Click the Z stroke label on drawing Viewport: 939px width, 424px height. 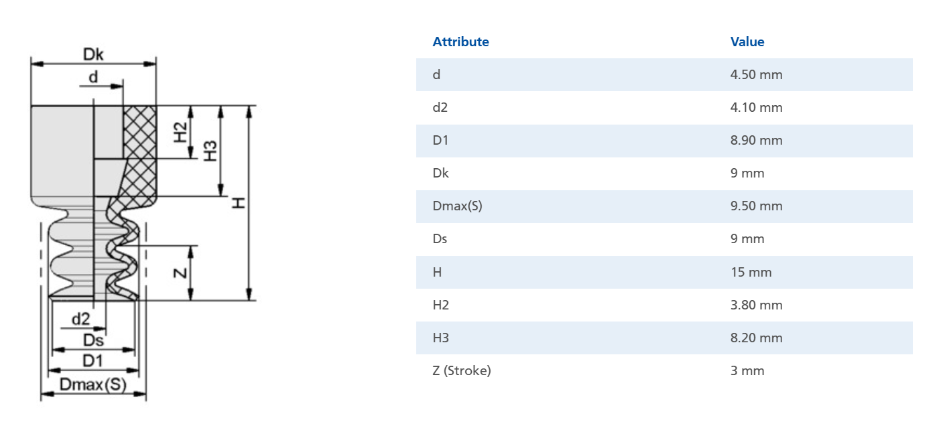180,273
